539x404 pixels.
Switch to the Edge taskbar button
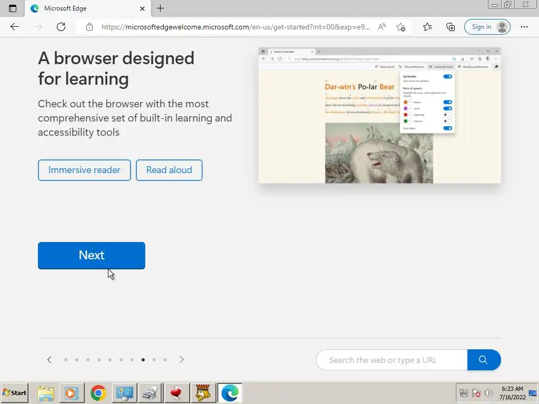(230, 392)
